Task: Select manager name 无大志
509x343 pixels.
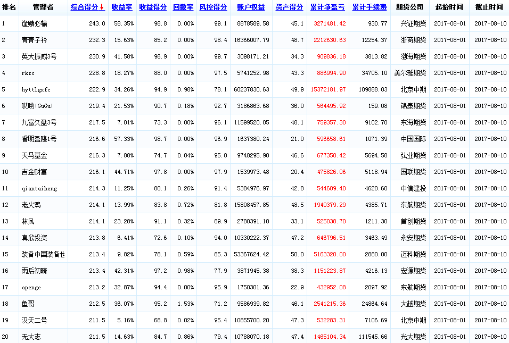Action: click(31, 337)
